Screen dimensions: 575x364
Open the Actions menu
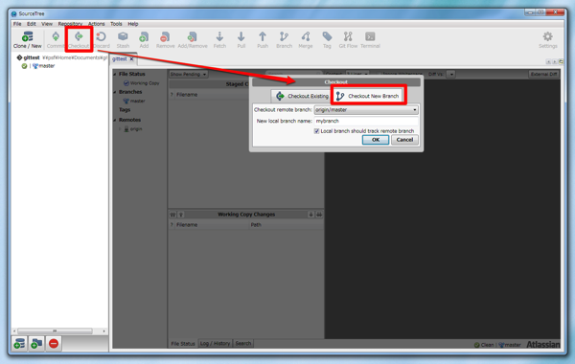click(97, 24)
